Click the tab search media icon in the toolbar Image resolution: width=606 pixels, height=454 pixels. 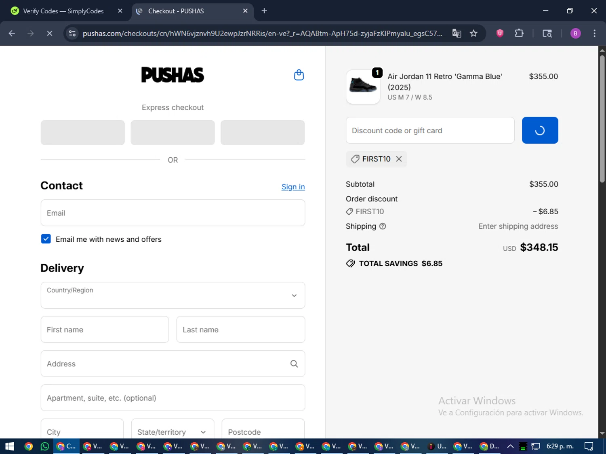point(547,33)
